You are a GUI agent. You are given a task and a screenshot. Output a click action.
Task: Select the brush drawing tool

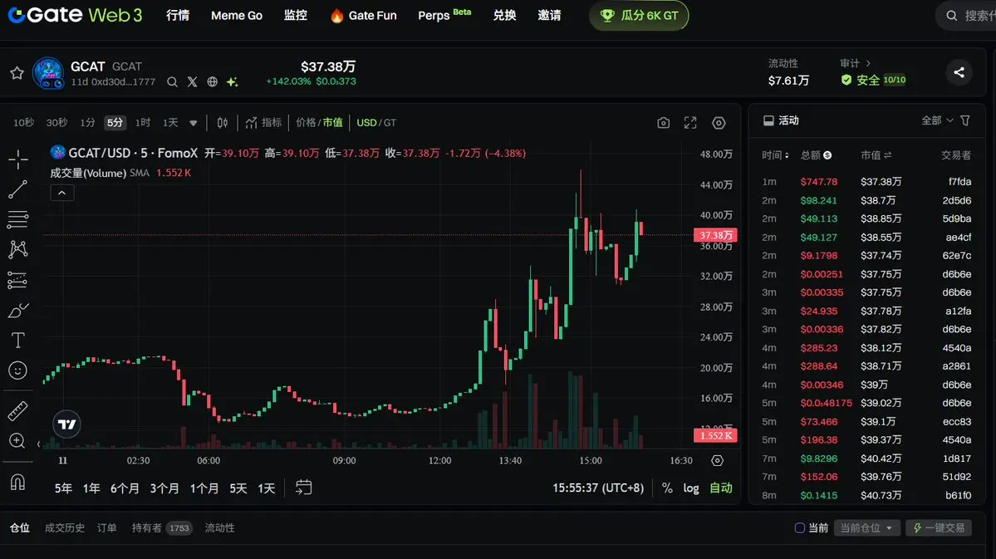click(17, 311)
